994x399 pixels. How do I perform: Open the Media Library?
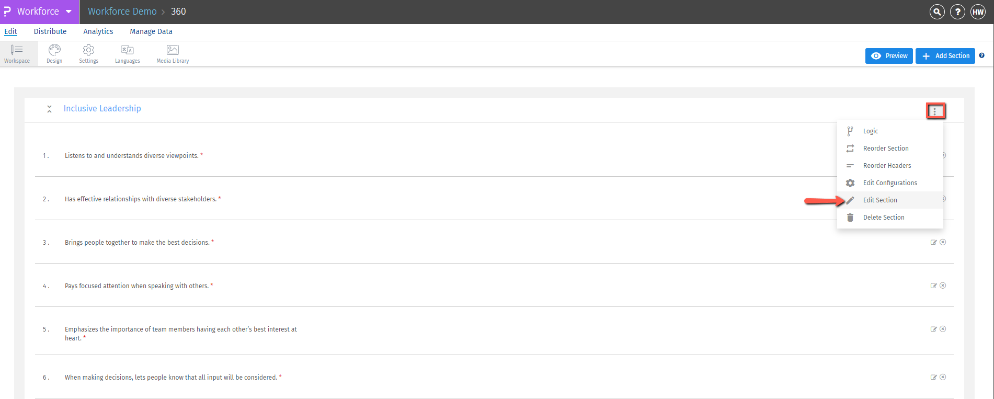tap(172, 53)
